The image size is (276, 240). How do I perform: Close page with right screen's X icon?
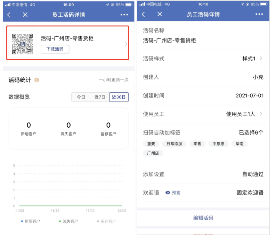tap(160, 14)
